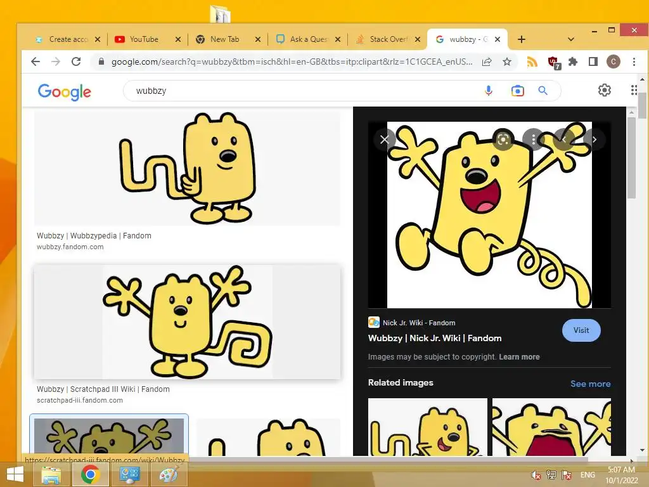Open the Nick Jr. Wiki - Fandom source
This screenshot has width=649, height=487.
pyautogui.click(x=418, y=323)
